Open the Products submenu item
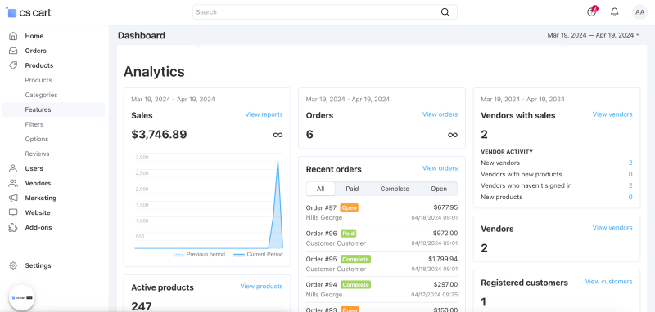This screenshot has height=312, width=655. tap(38, 80)
